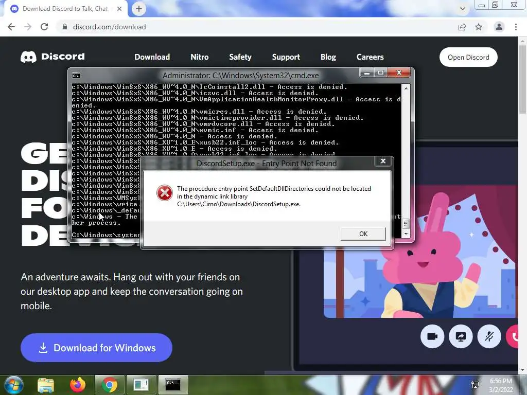Open the Chrome three-dot menu
Screen dimensions: 527x395
point(516,27)
